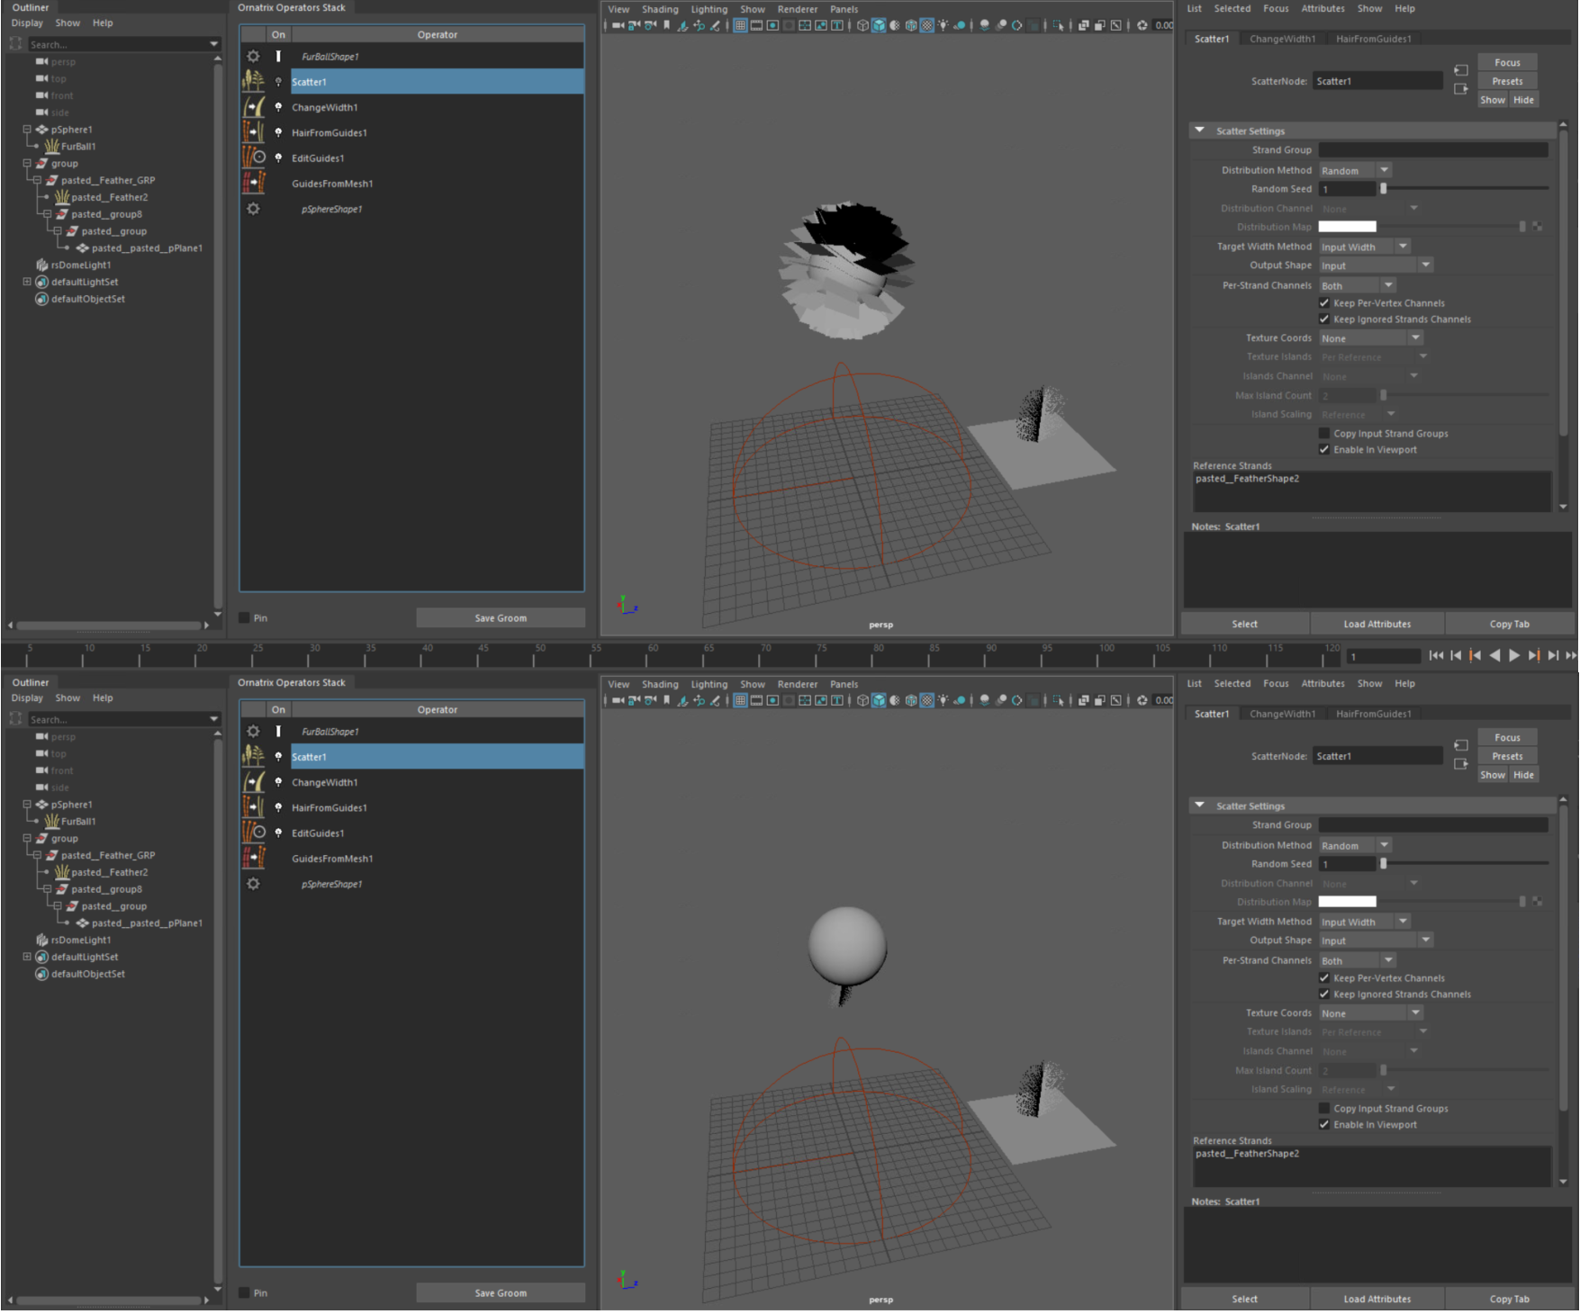This screenshot has height=1314, width=1580.
Task: Click wireframe cube icon in upper viewport toolbar
Action: 862,25
